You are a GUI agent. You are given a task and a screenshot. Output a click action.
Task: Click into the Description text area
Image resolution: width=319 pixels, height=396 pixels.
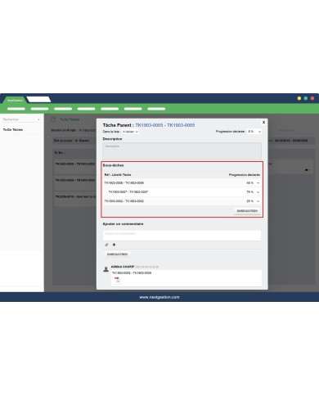(182, 151)
